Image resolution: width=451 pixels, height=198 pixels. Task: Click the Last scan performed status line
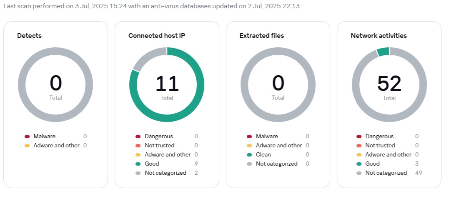click(152, 6)
